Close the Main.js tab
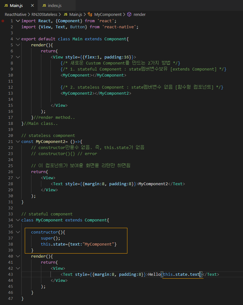Viewport: 243px width, 305px height. (32, 5)
